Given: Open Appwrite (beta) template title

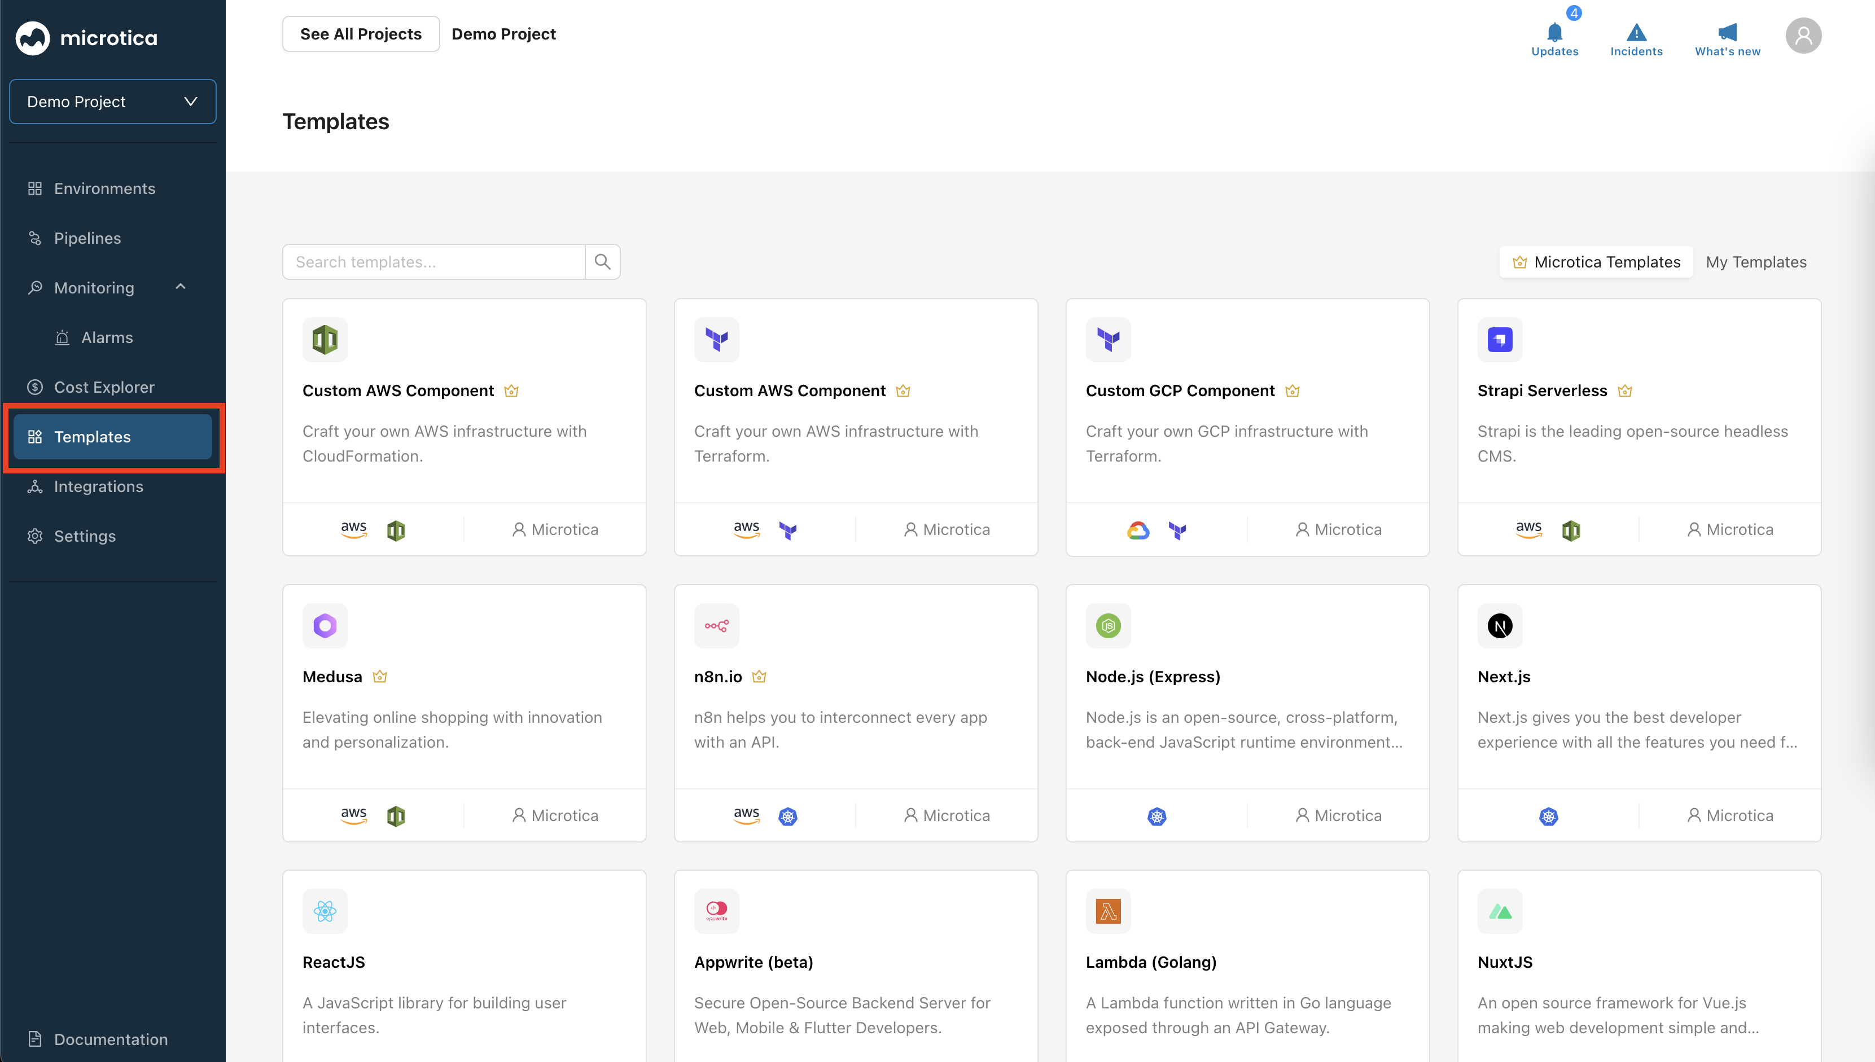Looking at the screenshot, I should pyautogui.click(x=753, y=962).
